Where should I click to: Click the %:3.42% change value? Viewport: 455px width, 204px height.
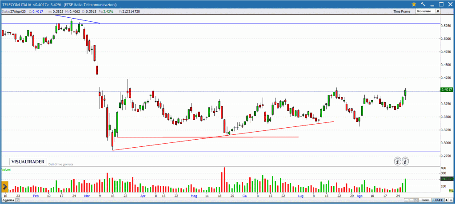pyautogui.click(x=105, y=11)
